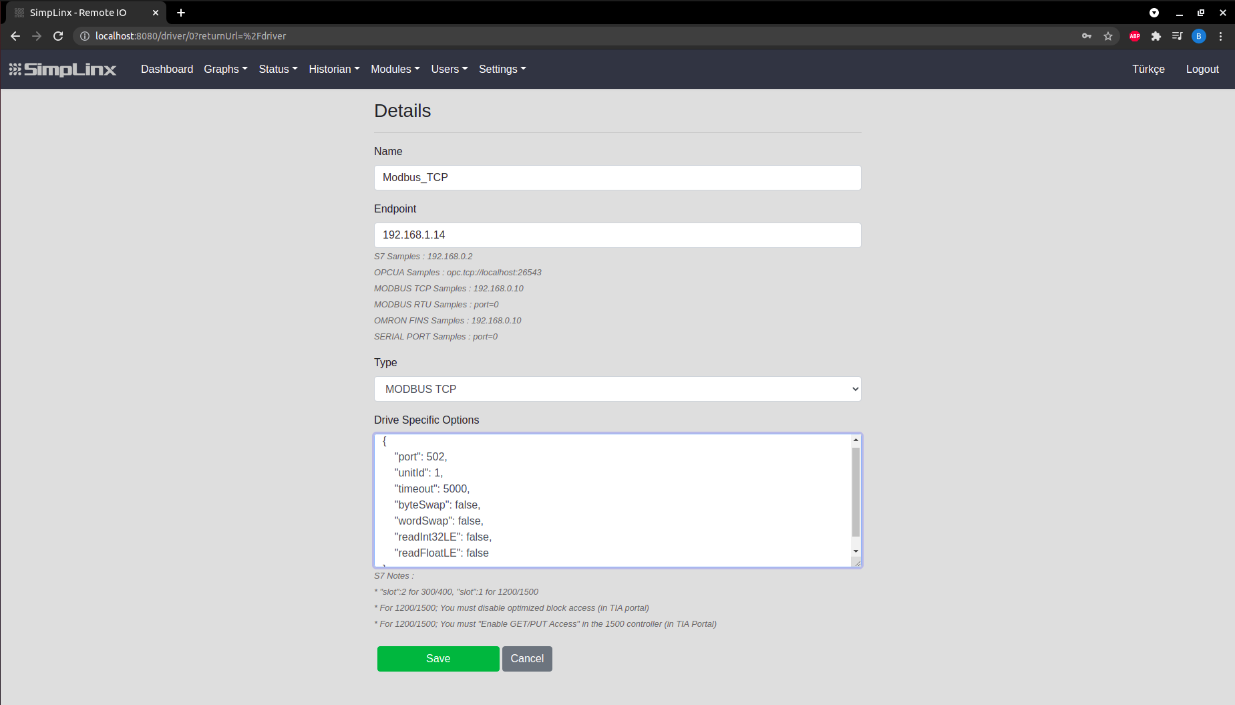Click the password manager key icon
The width and height of the screenshot is (1235, 705).
(x=1086, y=36)
